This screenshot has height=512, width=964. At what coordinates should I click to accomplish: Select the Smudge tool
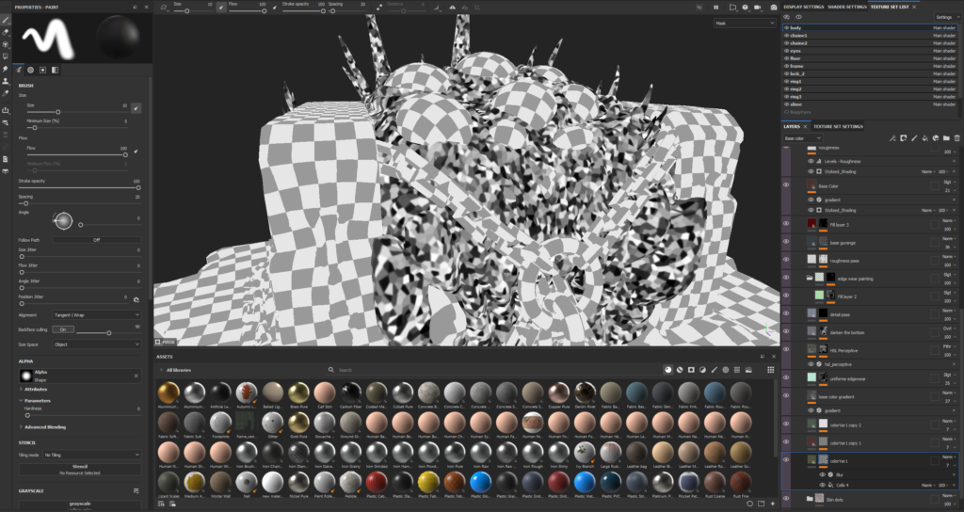pos(7,69)
